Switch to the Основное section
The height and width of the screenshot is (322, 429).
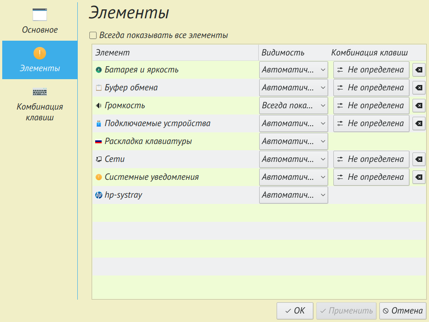(40, 21)
